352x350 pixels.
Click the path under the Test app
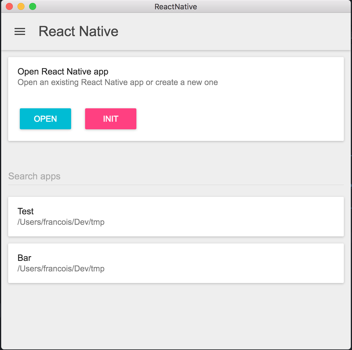[61, 222]
